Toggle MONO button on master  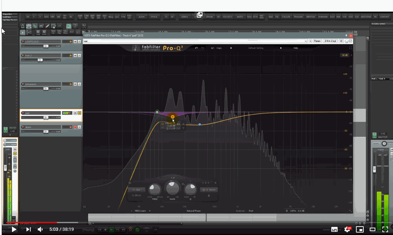coord(376,144)
